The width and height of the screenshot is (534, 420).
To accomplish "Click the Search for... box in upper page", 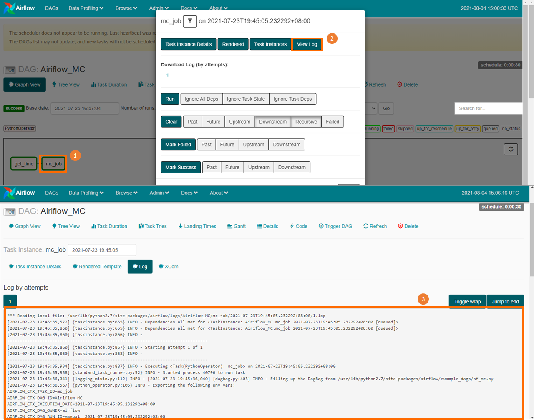I will [489, 108].
